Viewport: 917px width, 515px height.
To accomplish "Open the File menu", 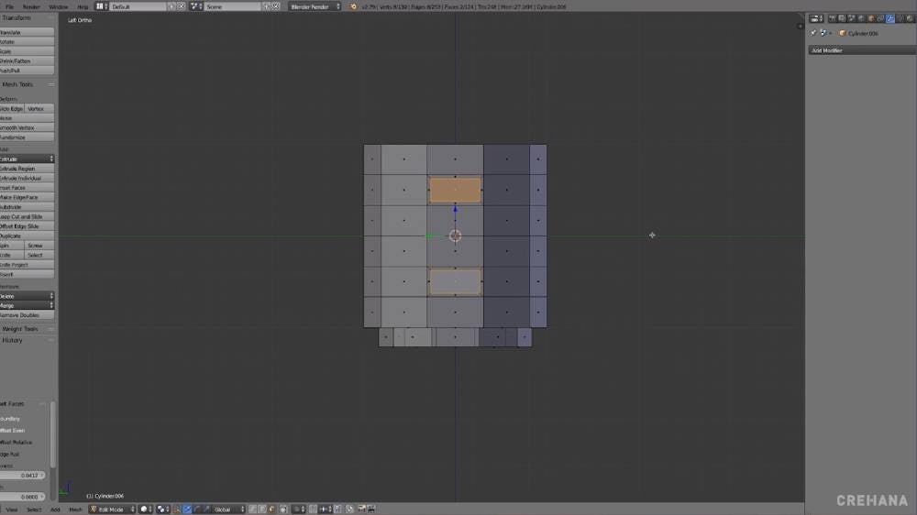I will coord(9,6).
